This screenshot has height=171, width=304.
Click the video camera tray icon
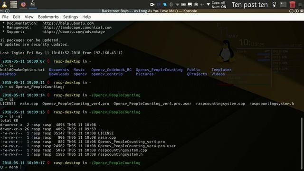152,4
